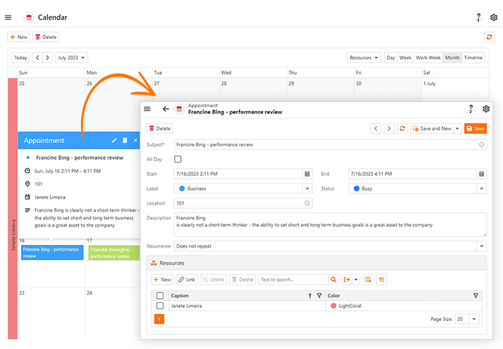Expand the Label dropdown showing Business

coord(307,188)
